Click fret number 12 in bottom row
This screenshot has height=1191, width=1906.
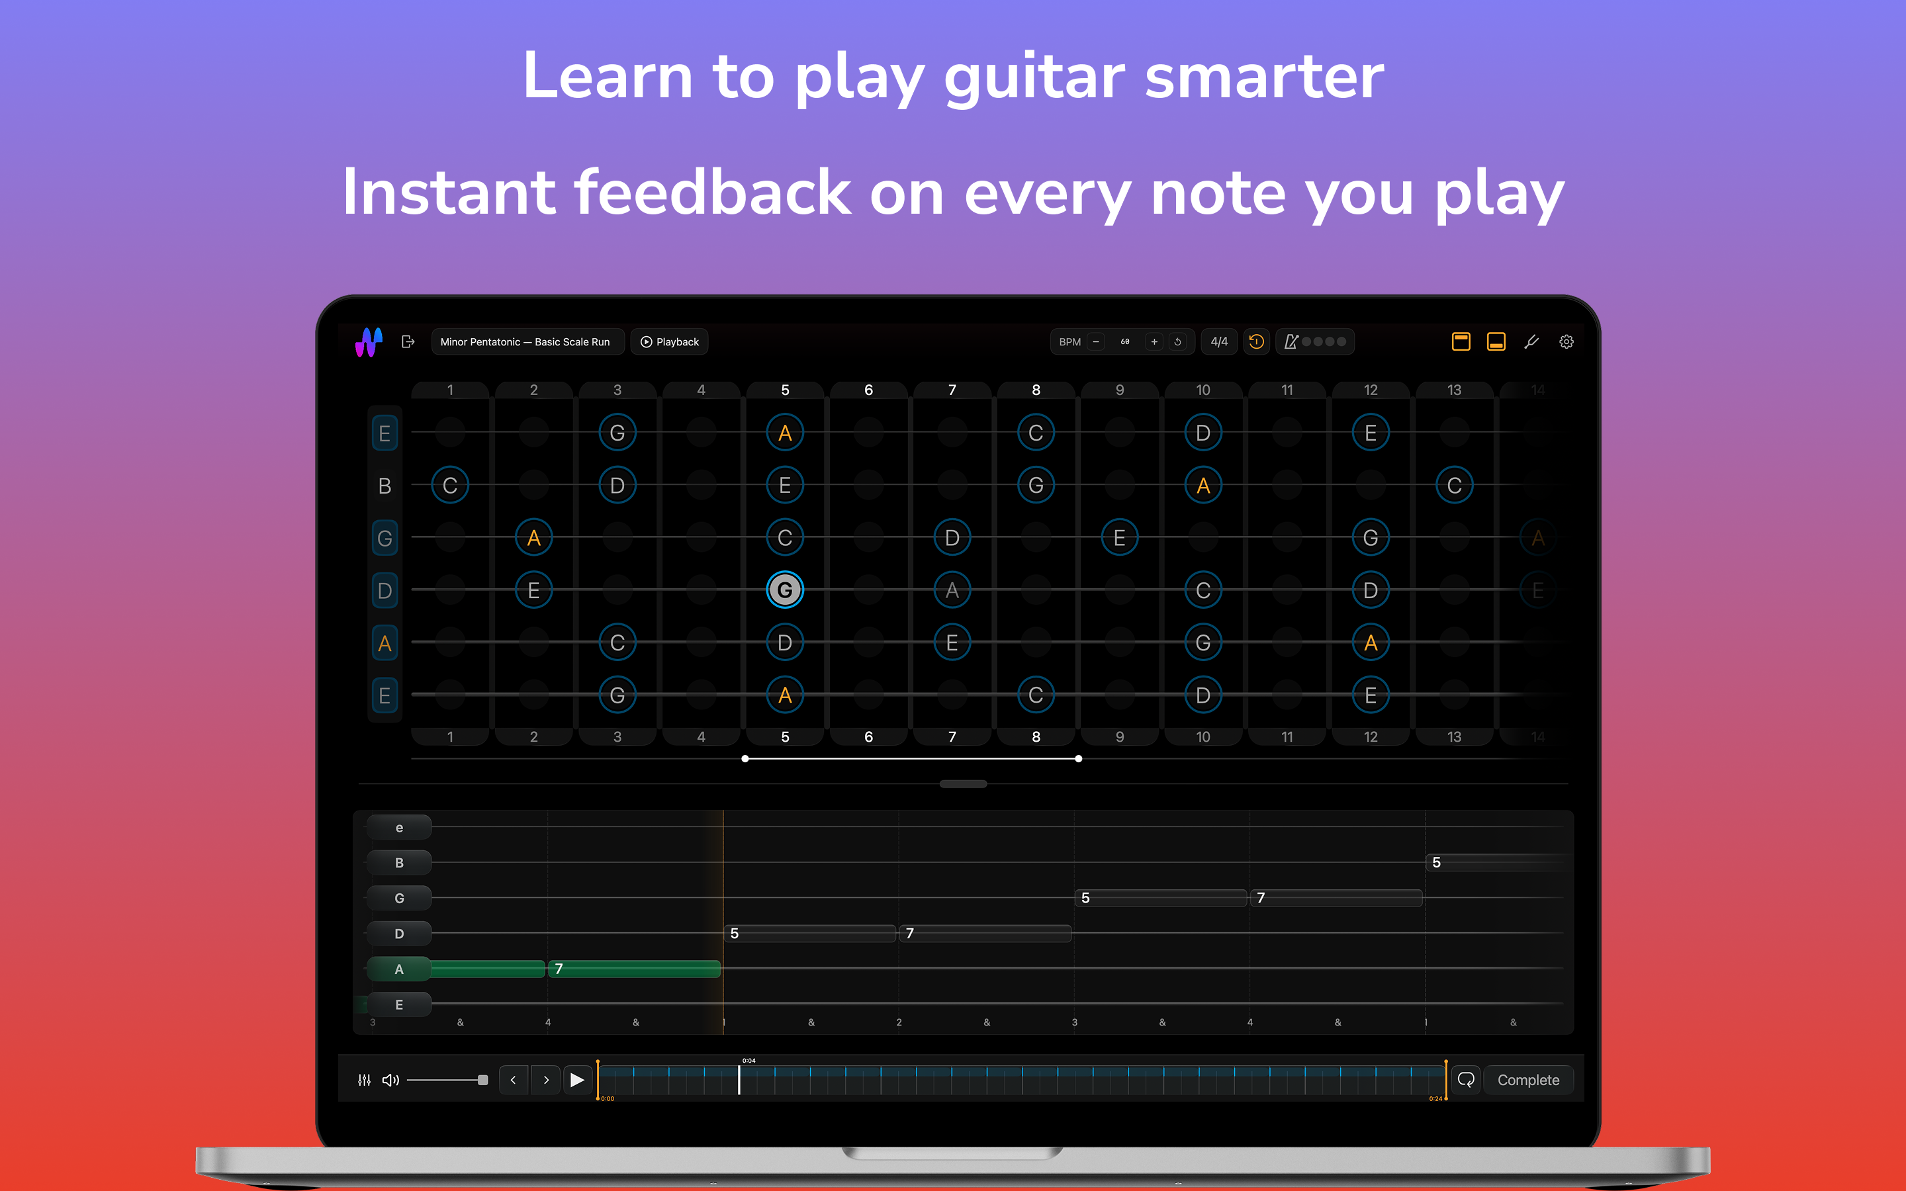1371,736
